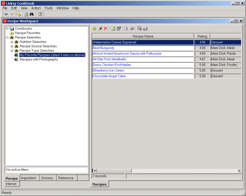
Task: Open the All-Star Pork Meatballs recipe
Action: coord(109,59)
